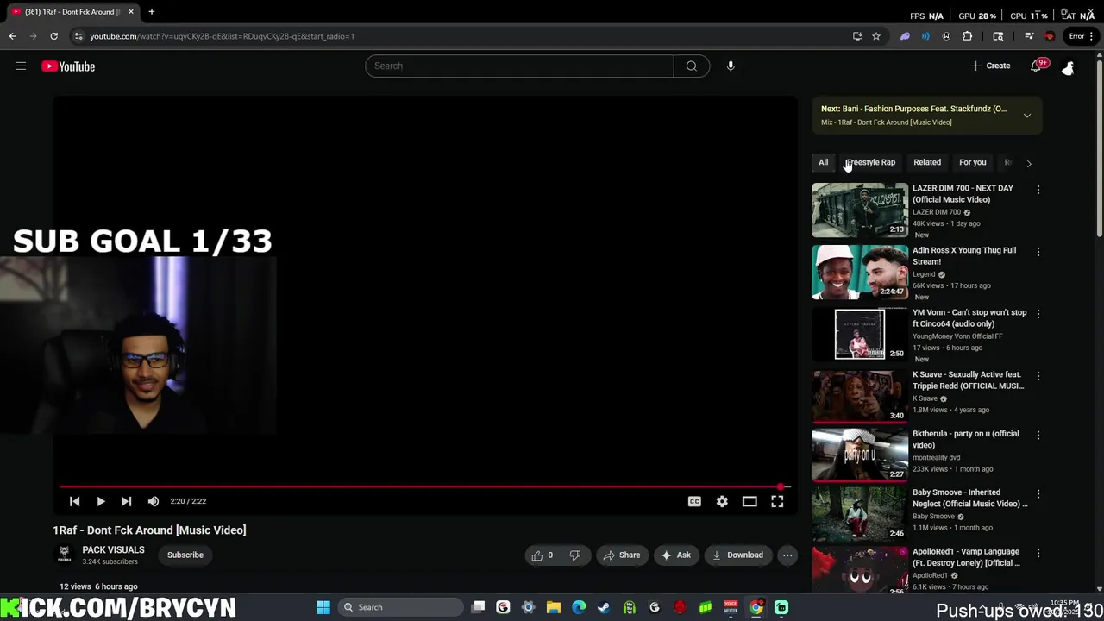Open Adin Ross X Young Thug thumbnail

[860, 272]
